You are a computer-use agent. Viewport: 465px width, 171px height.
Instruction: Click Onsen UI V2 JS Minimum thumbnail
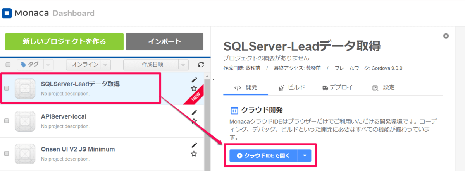pyautogui.click(x=25, y=154)
